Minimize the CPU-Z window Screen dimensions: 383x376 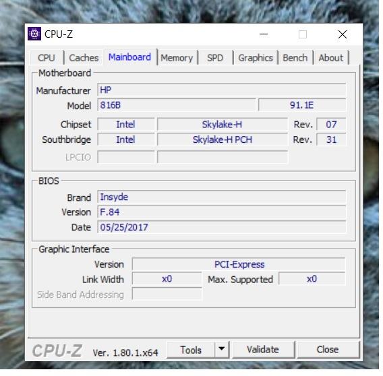(x=264, y=34)
